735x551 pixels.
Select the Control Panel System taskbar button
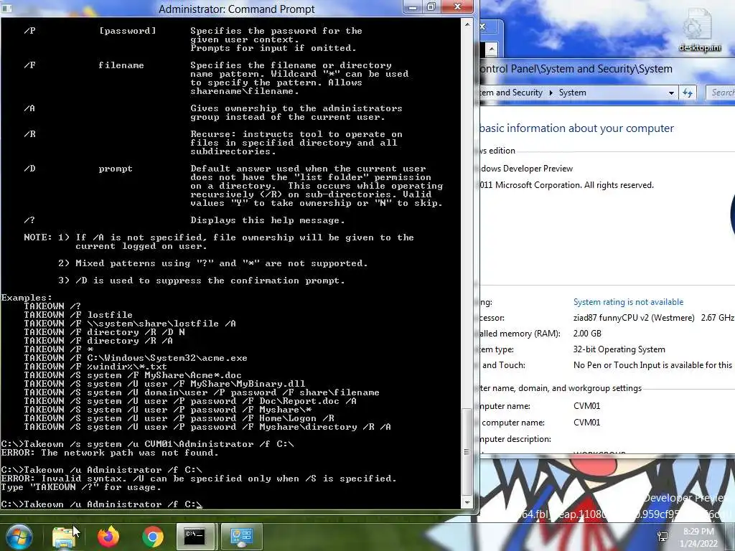(241, 537)
